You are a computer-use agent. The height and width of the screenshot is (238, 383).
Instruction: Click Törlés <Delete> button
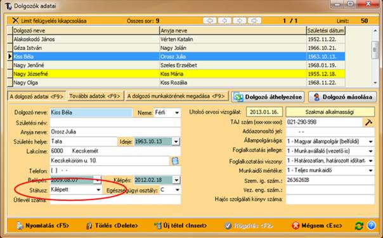pos(112,226)
